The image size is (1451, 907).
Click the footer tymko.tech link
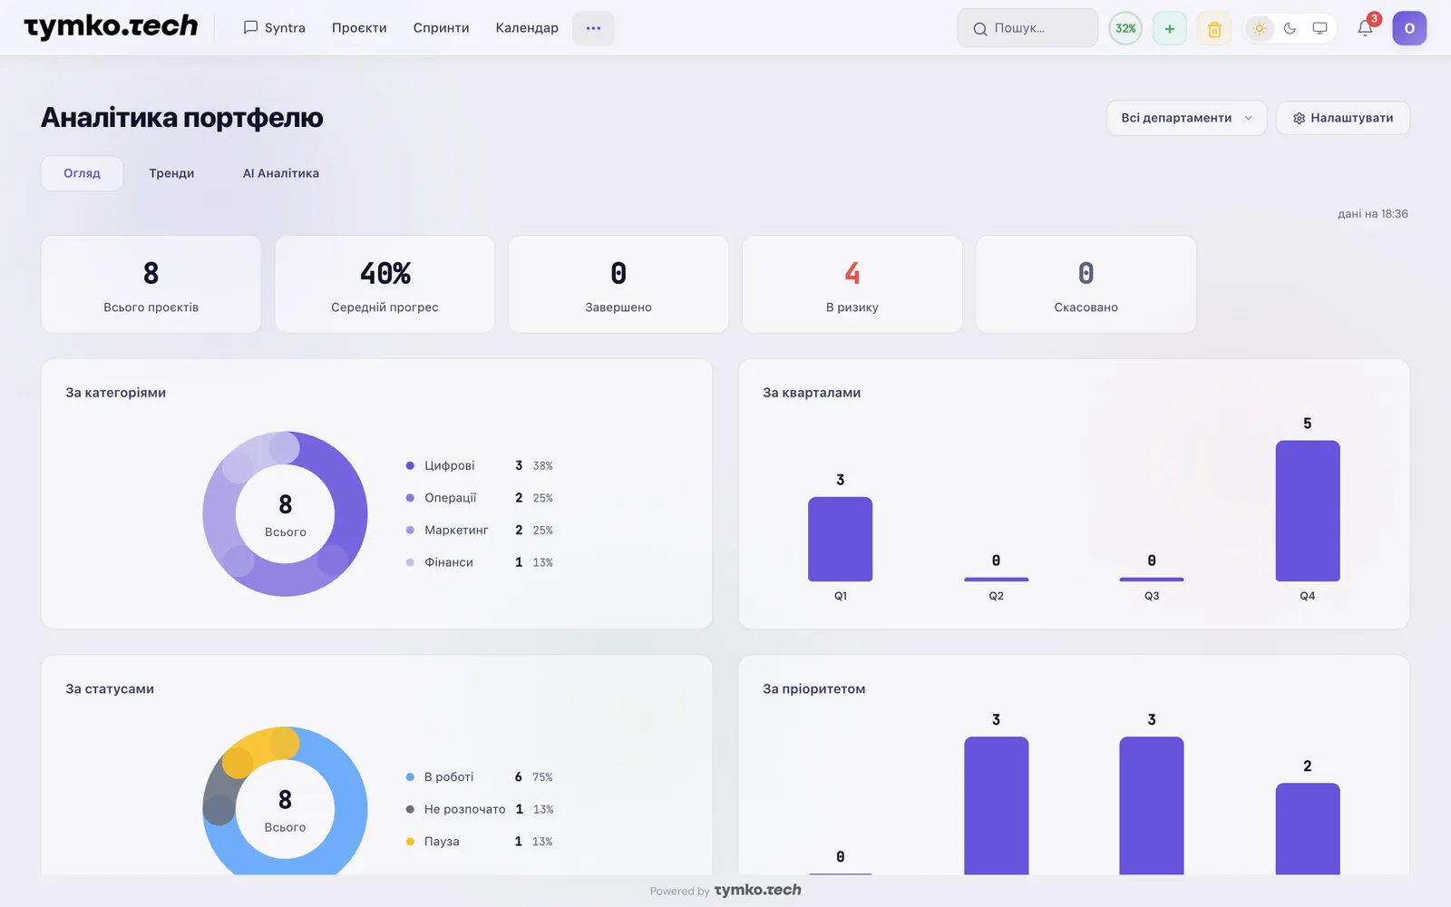(x=758, y=891)
